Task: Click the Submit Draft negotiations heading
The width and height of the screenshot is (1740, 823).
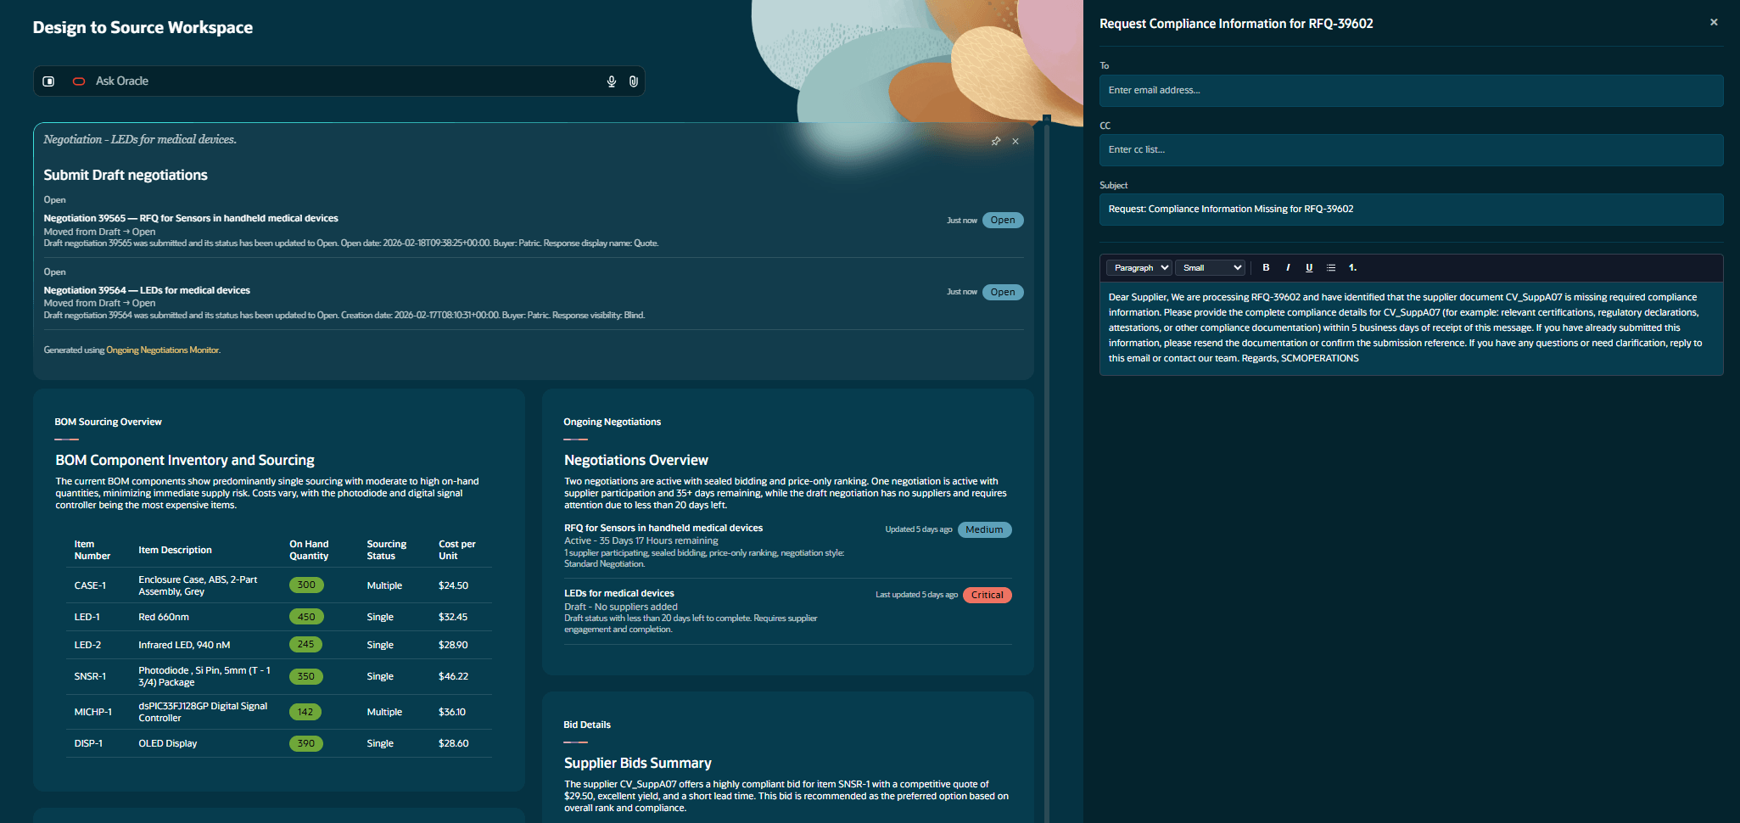Action: 126,175
